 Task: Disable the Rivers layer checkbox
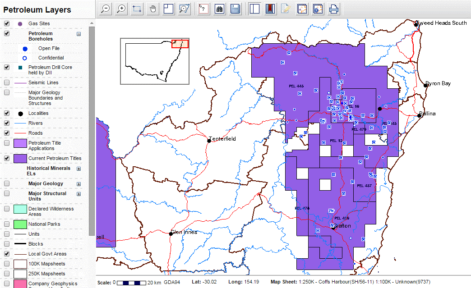6,123
